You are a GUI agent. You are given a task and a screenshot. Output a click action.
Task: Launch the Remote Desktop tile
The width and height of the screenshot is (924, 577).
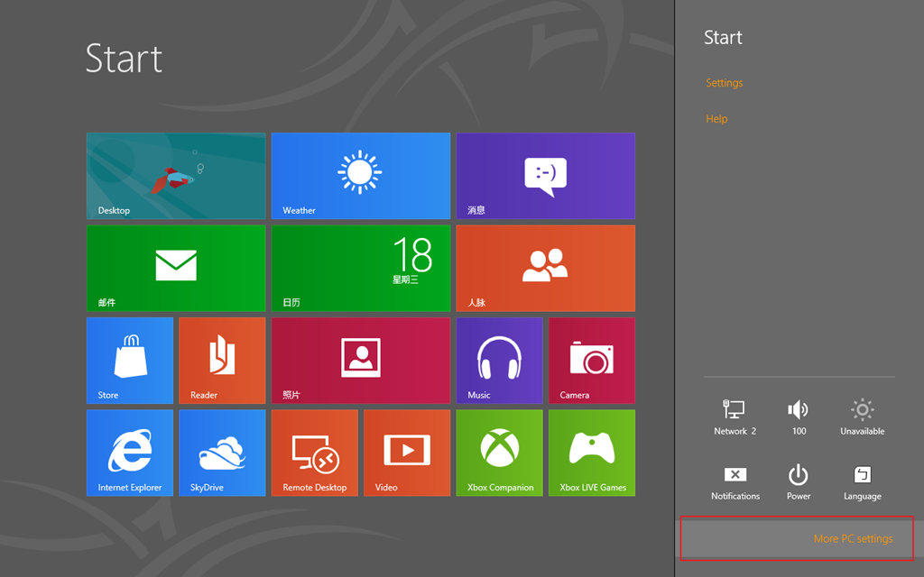315,453
